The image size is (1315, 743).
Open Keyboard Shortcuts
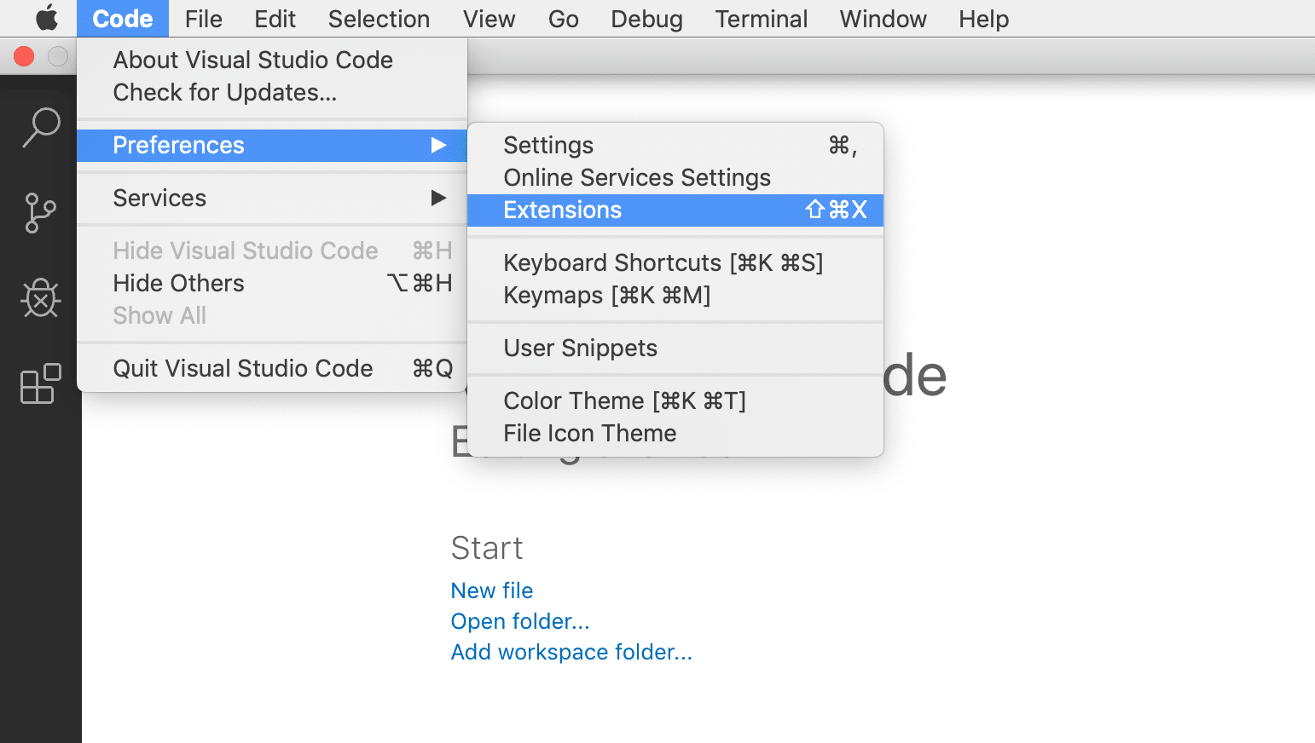coord(675,262)
